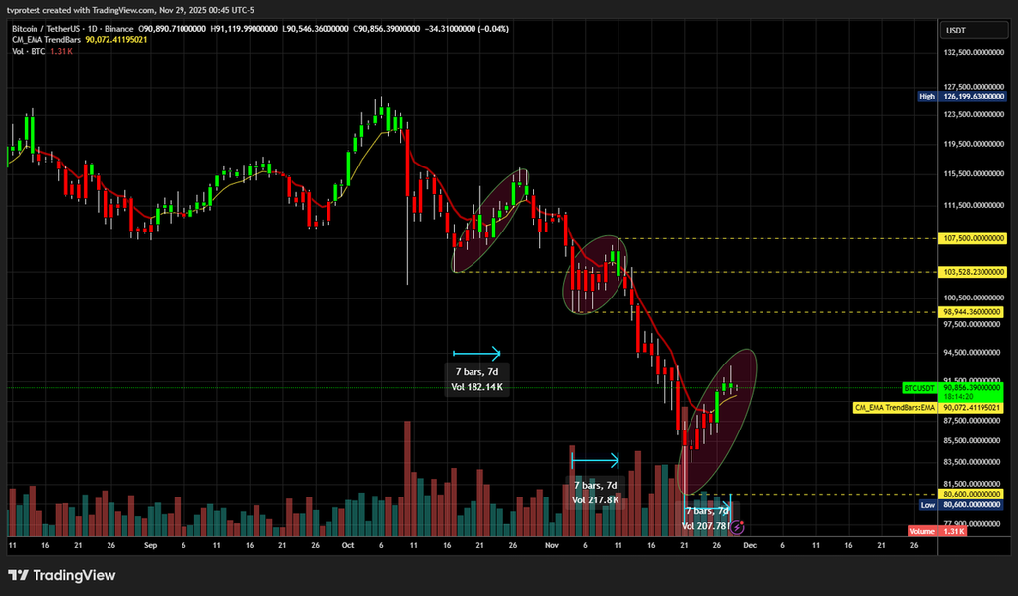The image size is (1018, 596).
Task: Click the cyan arrow above 217.8K label
Action: coord(595,460)
